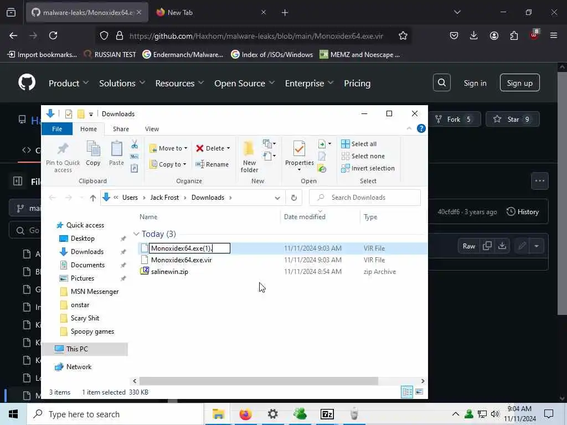Open Settings gear on the taskbar
The image size is (567, 425).
(x=272, y=414)
